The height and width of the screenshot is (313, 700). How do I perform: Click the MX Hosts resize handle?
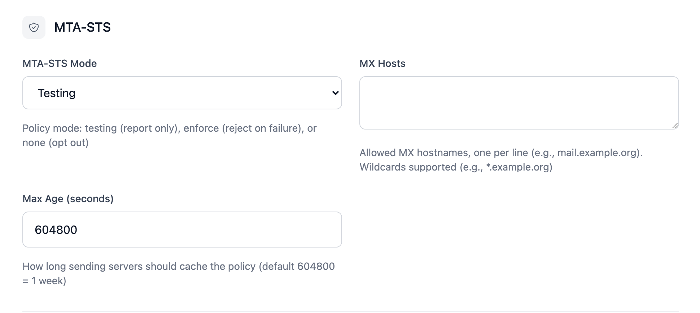675,126
